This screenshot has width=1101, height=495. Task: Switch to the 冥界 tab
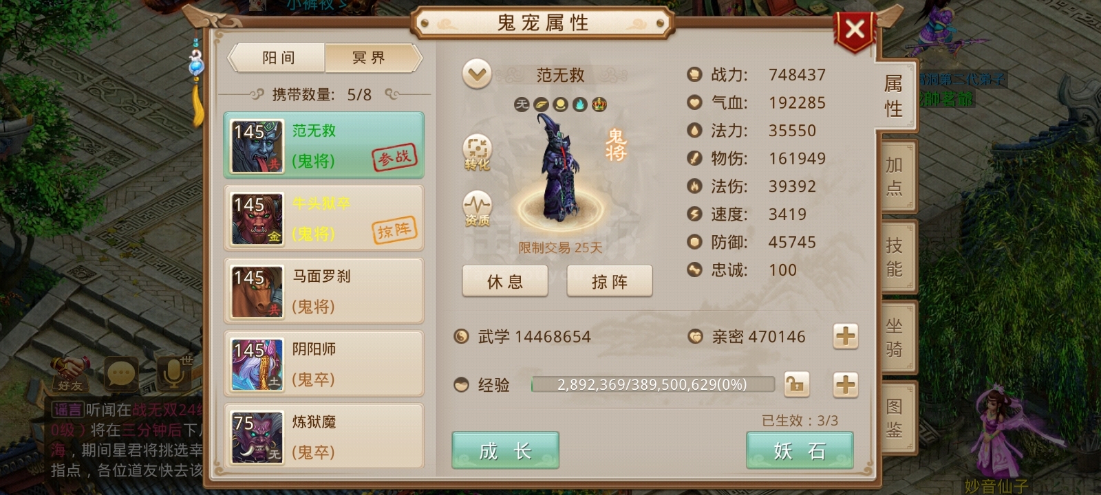click(x=370, y=58)
